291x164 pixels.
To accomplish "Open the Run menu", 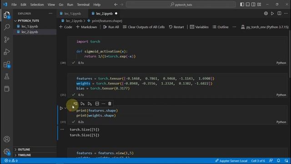I will [x=70, y=5].
